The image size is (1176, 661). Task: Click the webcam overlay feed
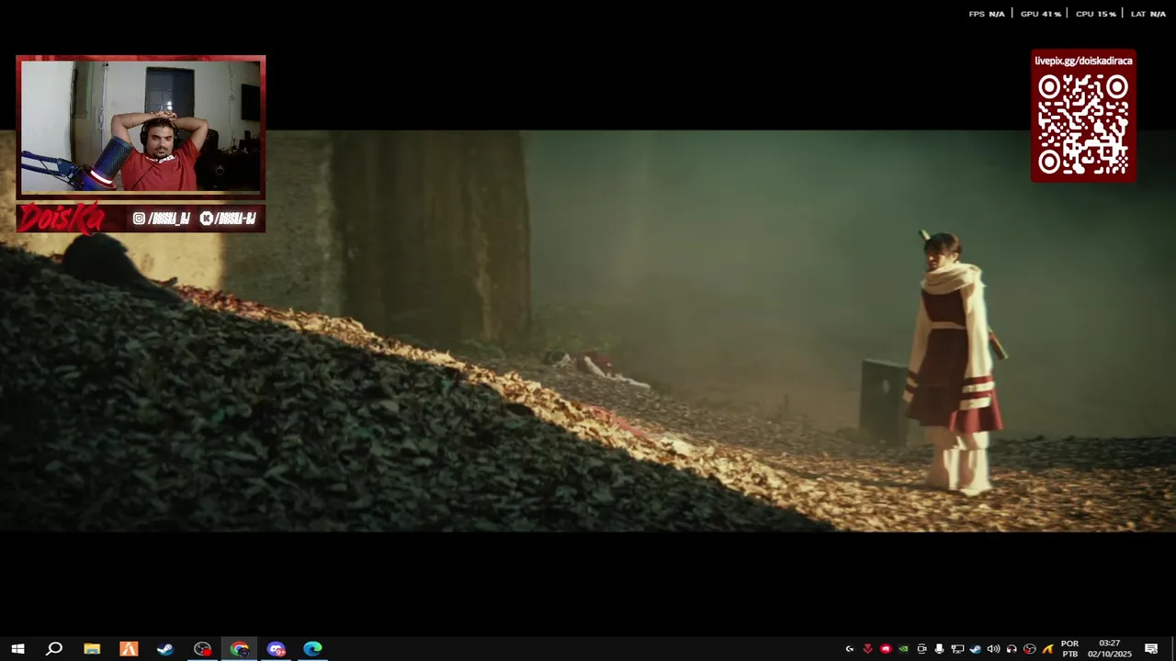click(141, 127)
